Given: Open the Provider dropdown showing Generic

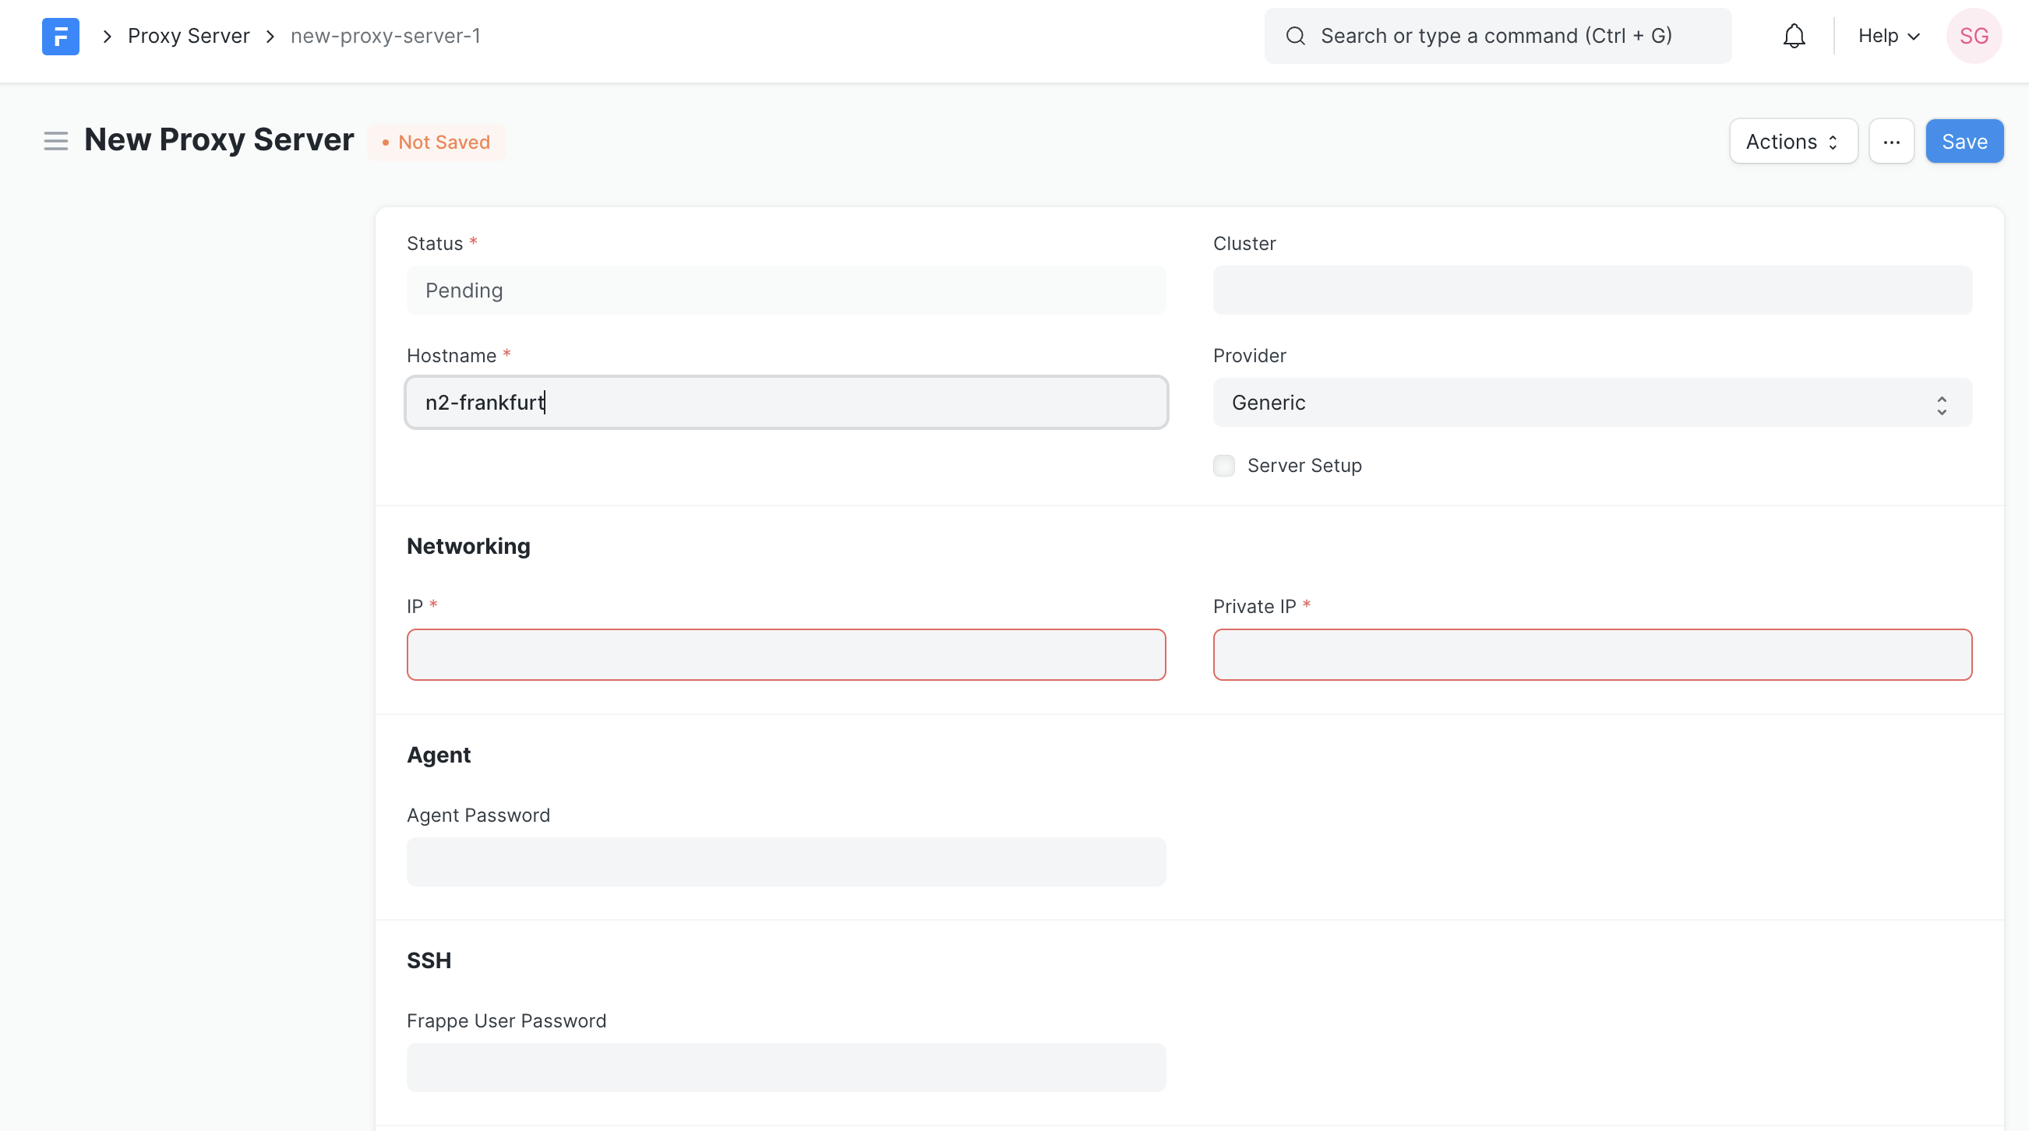Looking at the screenshot, I should pos(1591,403).
